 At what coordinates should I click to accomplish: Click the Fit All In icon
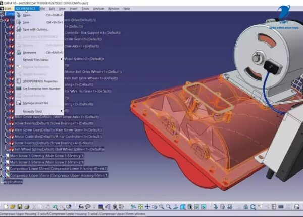pos(140,207)
